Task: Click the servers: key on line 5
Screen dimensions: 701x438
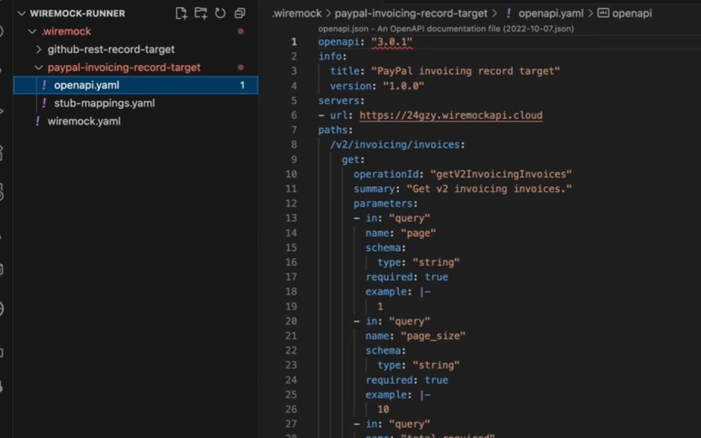Action: pos(339,100)
